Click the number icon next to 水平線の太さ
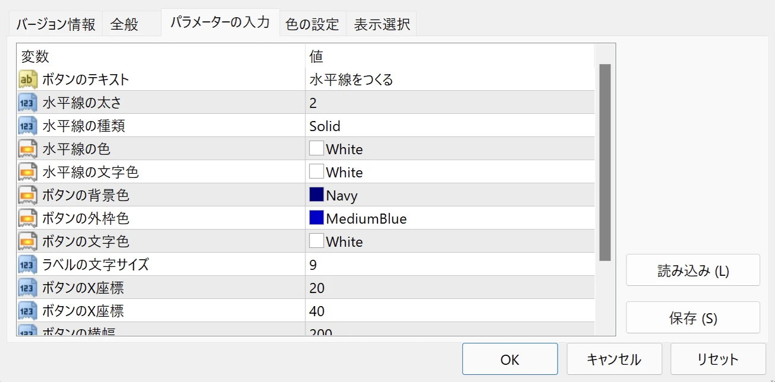775x382 pixels. coord(28,103)
